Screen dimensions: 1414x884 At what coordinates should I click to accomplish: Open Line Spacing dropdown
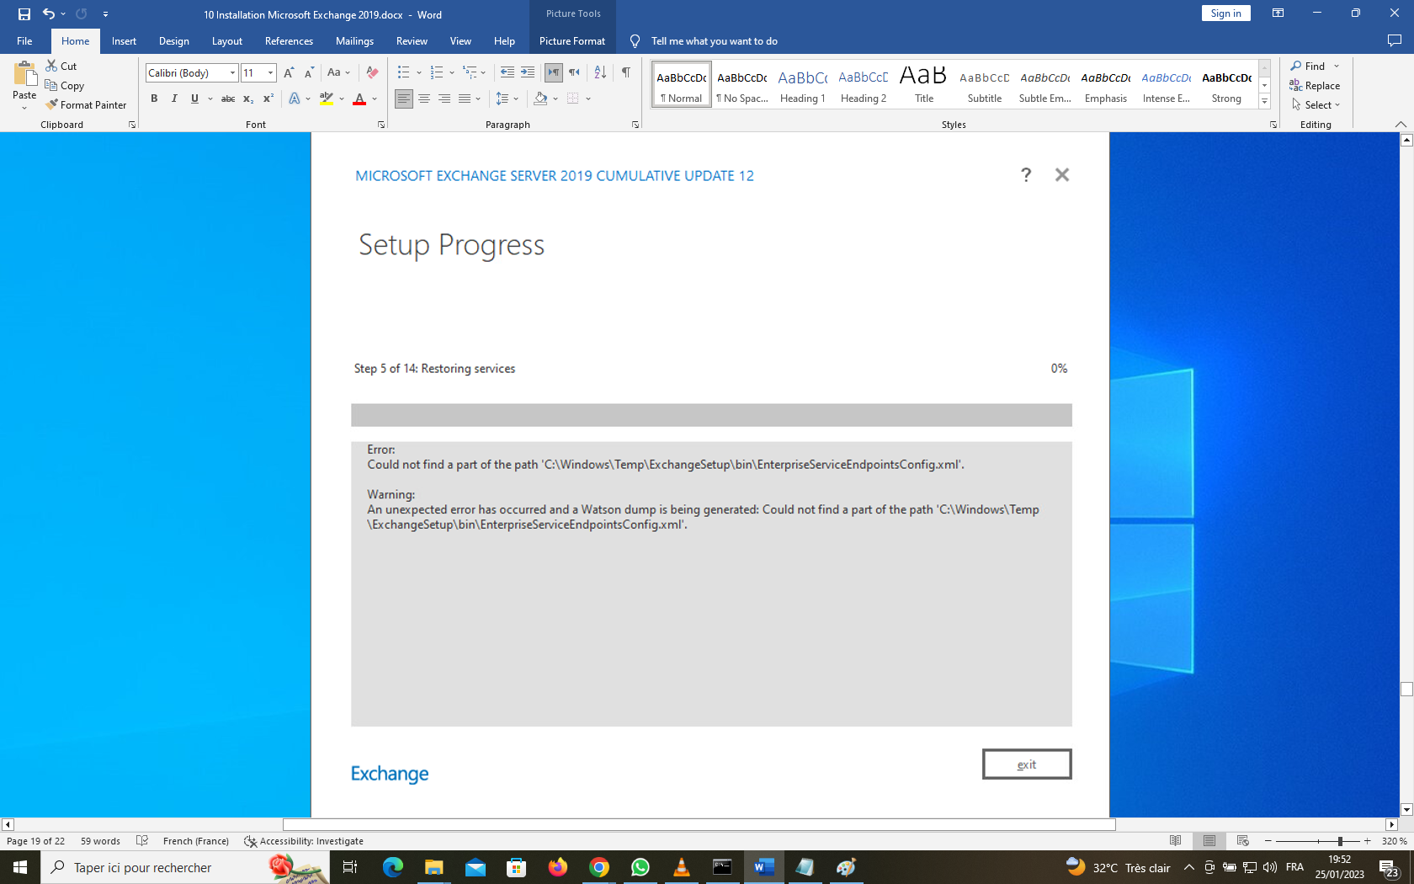click(x=508, y=99)
